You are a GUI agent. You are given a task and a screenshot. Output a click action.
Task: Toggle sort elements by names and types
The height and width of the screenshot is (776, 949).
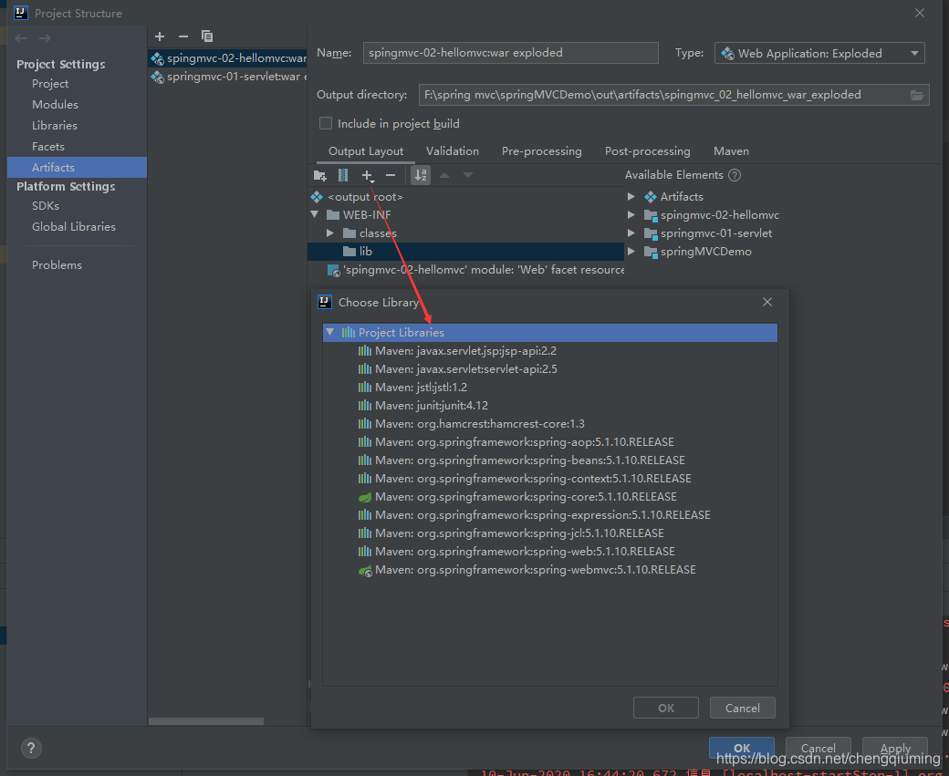click(421, 175)
